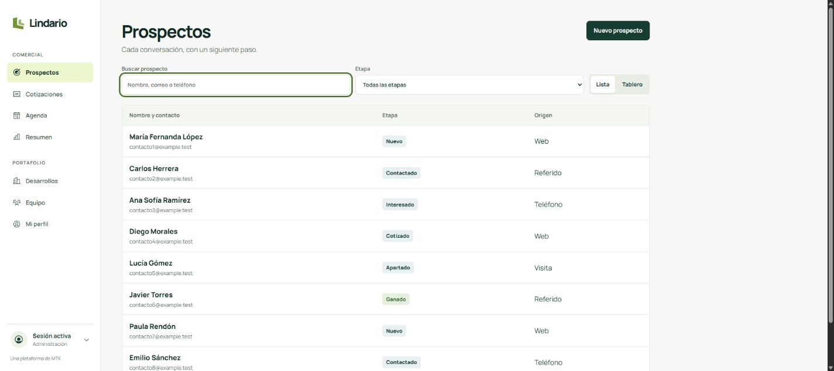Click the Resumen chart icon

16,137
